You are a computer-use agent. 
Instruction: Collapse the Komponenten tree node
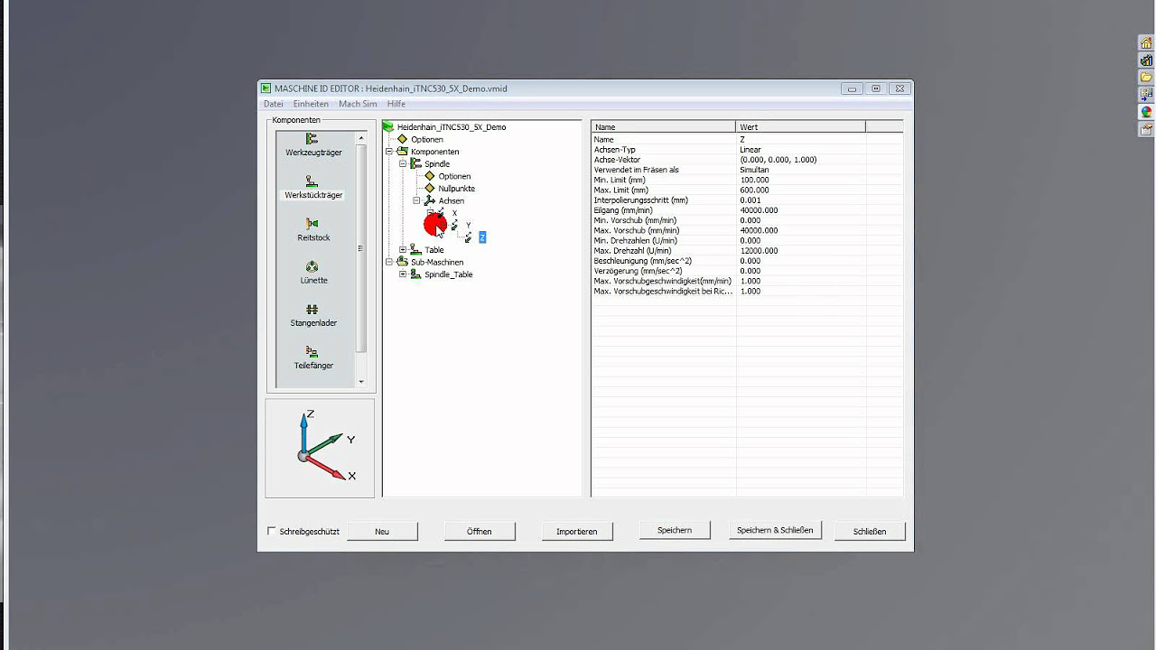tap(389, 152)
